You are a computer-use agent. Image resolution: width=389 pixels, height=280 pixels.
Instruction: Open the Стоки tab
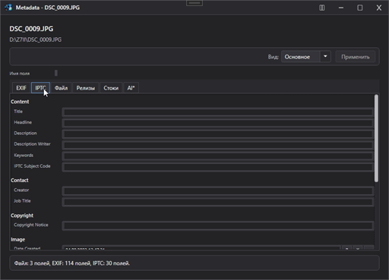coord(111,88)
